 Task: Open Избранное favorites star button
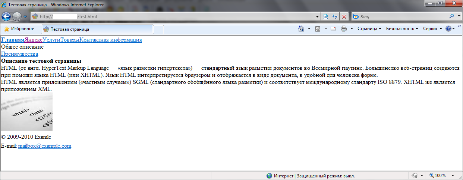(19, 29)
